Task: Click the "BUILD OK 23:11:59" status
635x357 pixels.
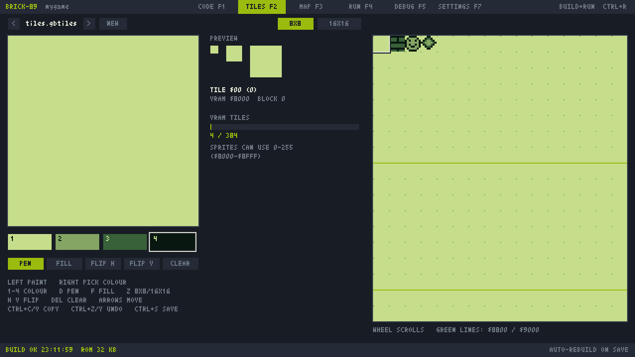Action: 39,350
